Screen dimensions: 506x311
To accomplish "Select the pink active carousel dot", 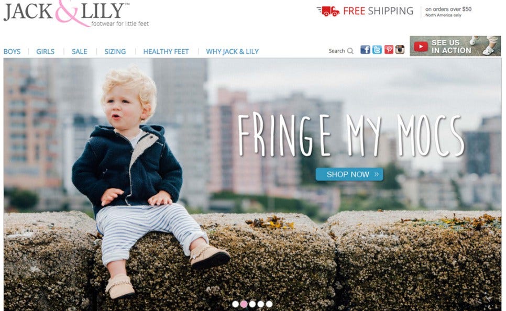I will point(244,304).
